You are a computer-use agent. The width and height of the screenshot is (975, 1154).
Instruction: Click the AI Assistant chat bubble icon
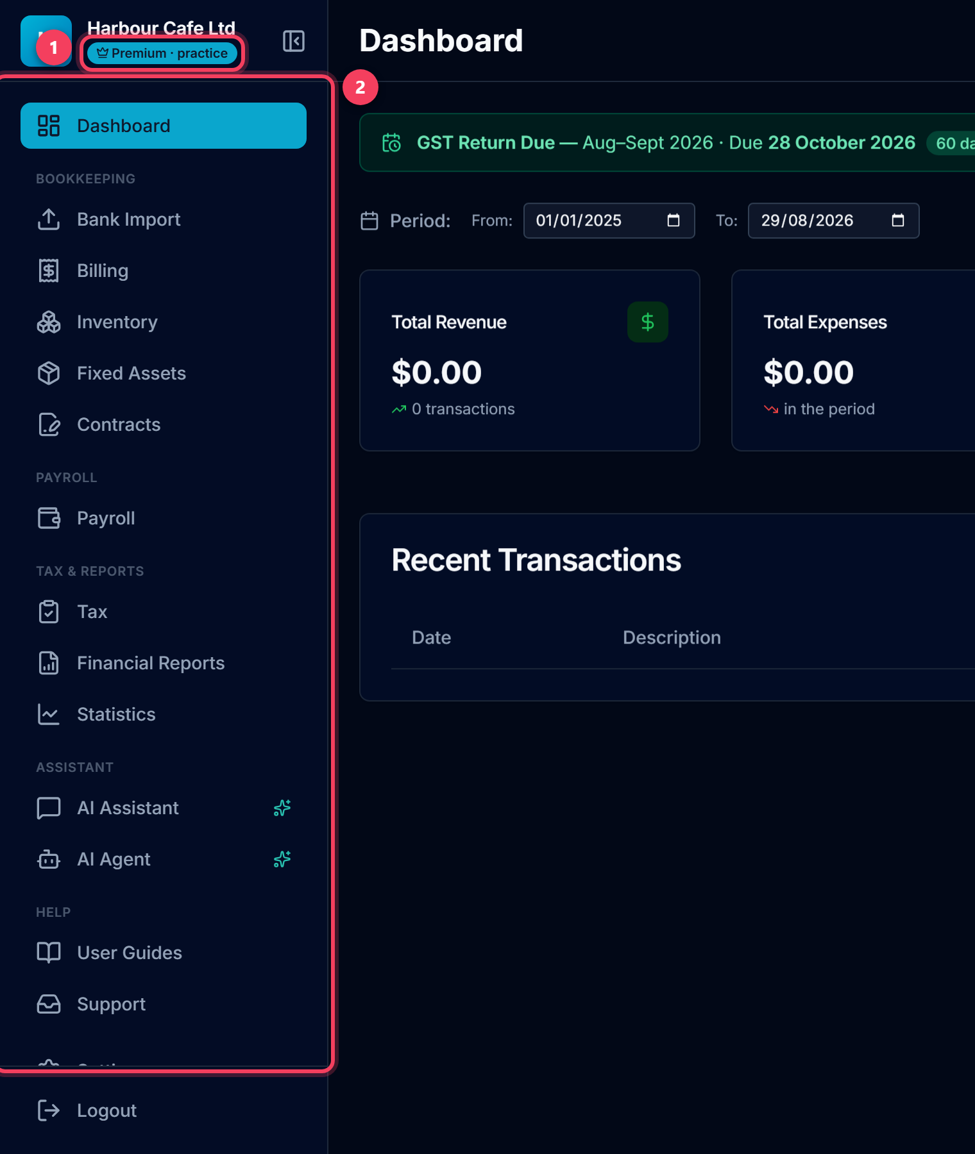pos(49,808)
